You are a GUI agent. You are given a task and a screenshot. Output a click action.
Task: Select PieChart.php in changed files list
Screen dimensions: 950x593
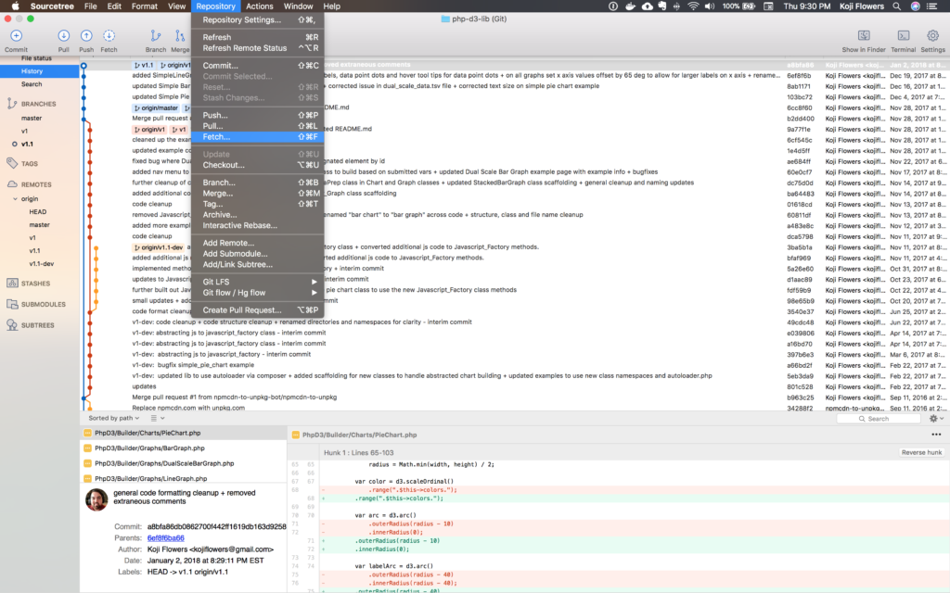tap(184, 434)
